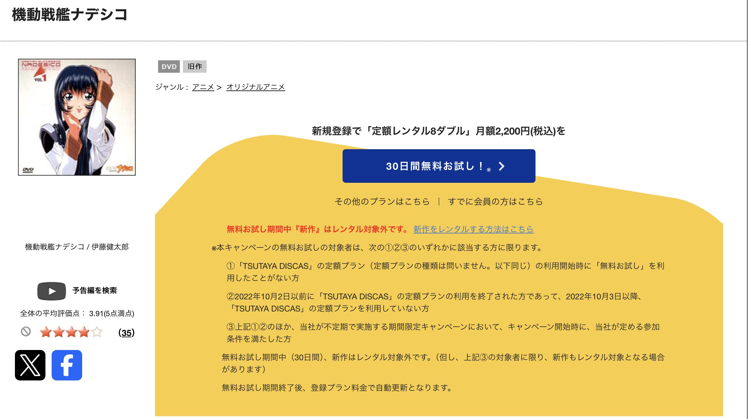This screenshot has width=748, height=419.
Task: Click the chevron arrow on the free trial button
Action: 501,166
